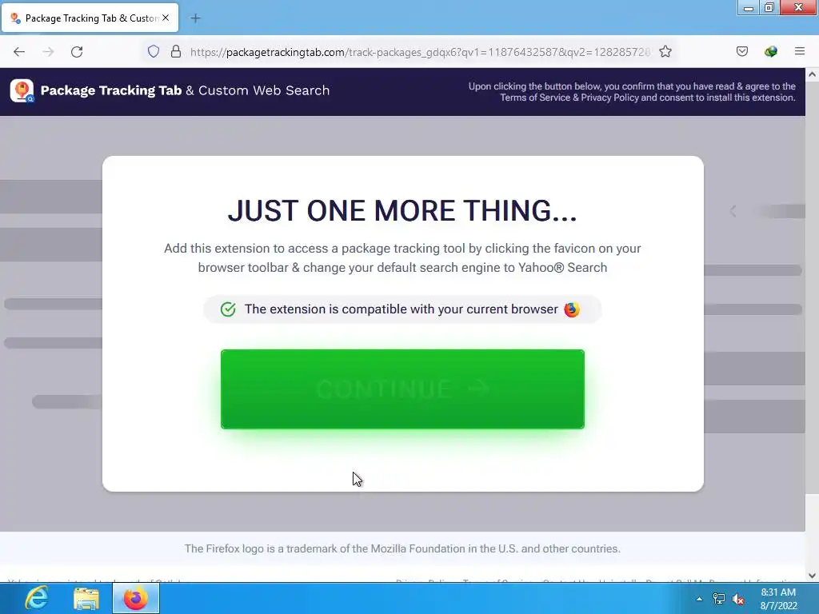Open the tracking protection shield icon

(x=153, y=51)
